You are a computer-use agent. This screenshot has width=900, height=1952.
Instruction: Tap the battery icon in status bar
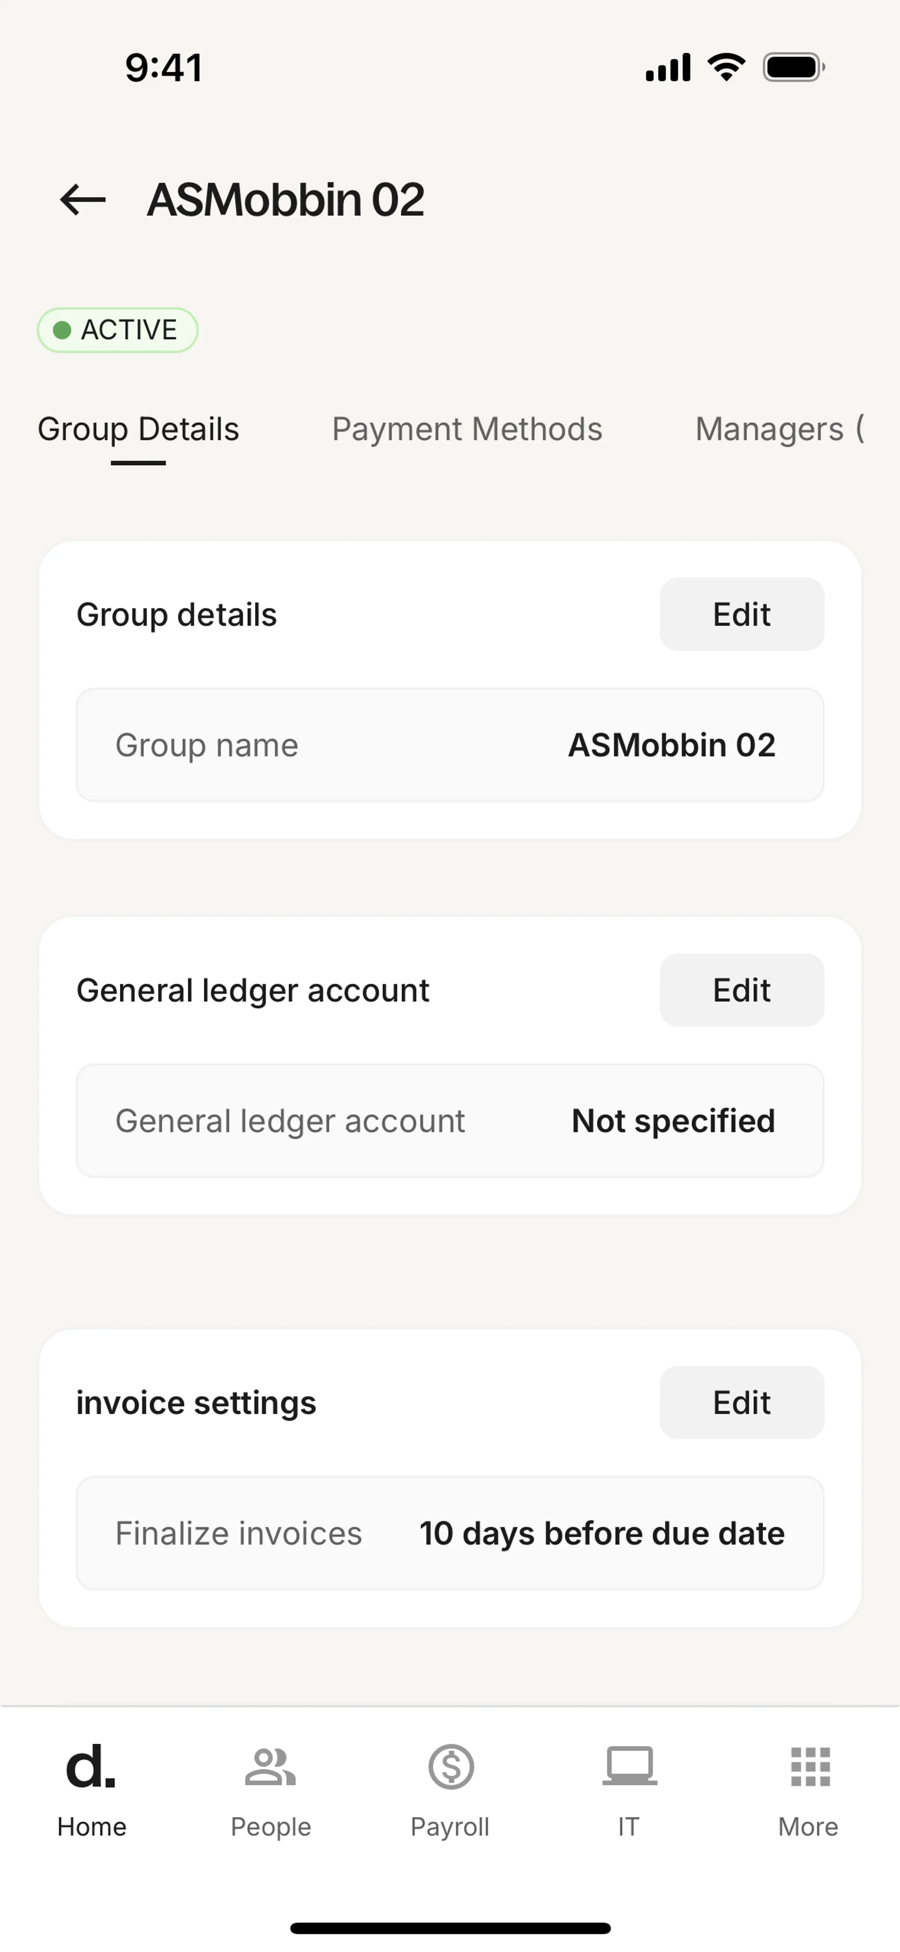[793, 68]
